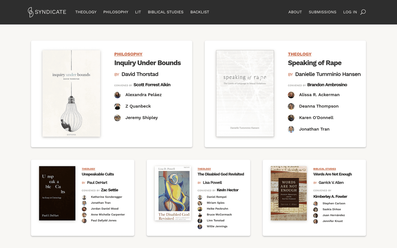Go to the Syndicate logo home
Screen dimensions: 397x248
(47, 12)
